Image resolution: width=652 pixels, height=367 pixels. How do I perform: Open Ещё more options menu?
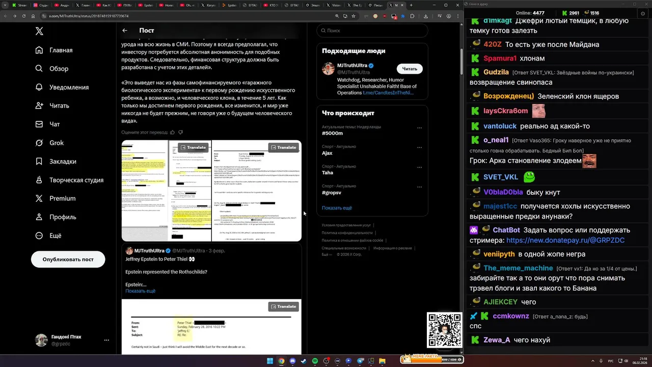point(48,235)
